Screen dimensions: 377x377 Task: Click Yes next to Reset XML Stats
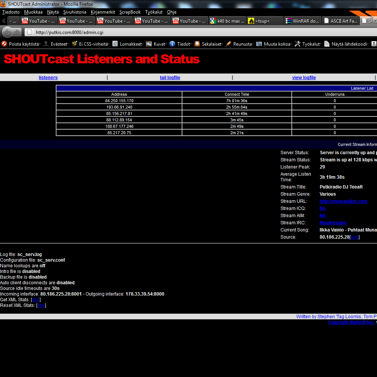click(41, 305)
